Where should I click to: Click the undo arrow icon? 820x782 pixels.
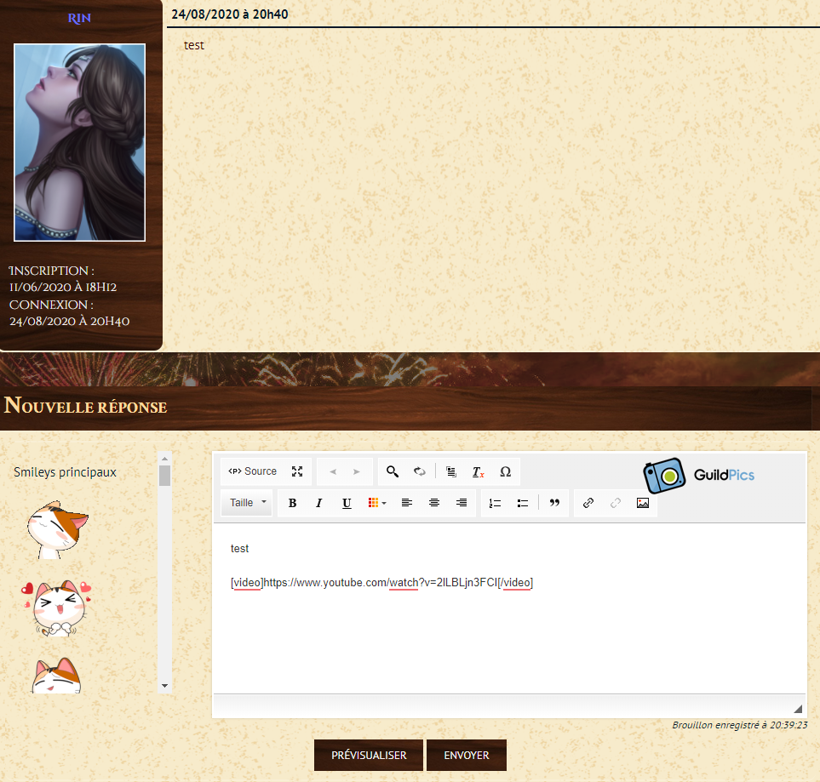(x=333, y=471)
